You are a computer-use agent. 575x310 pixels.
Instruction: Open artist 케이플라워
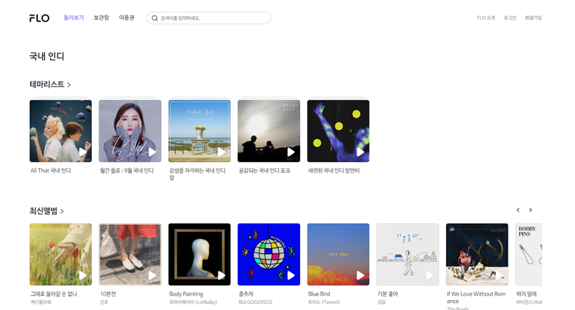41,302
